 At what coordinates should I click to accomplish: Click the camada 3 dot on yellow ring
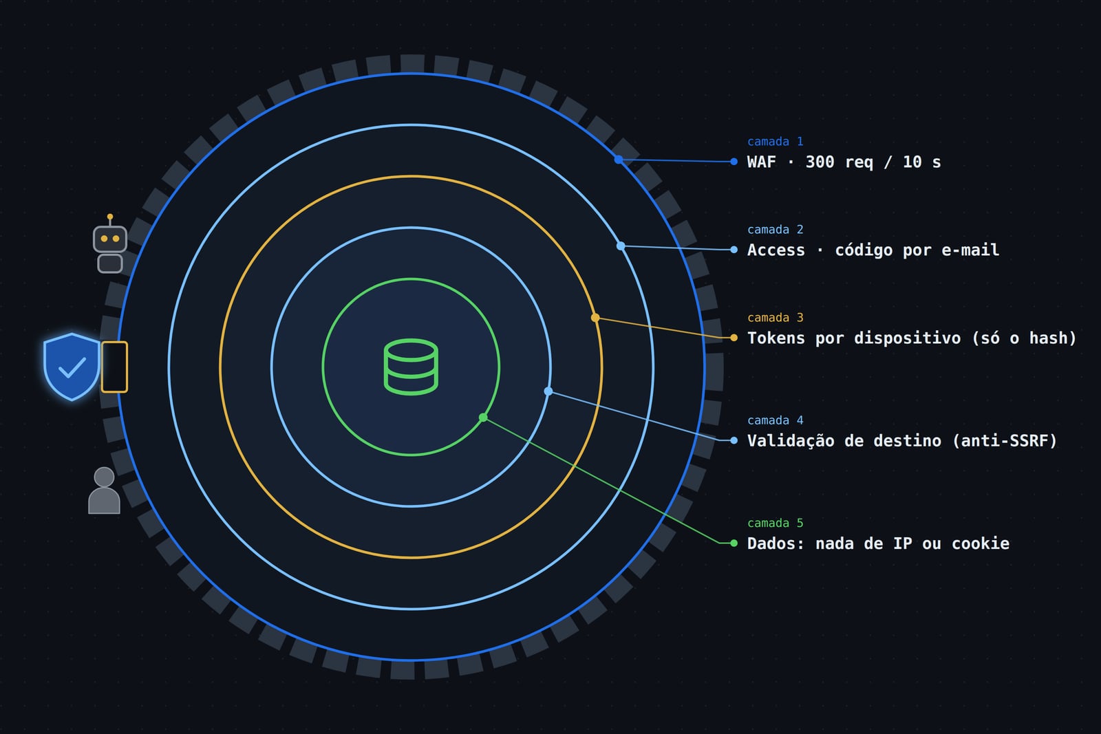595,318
